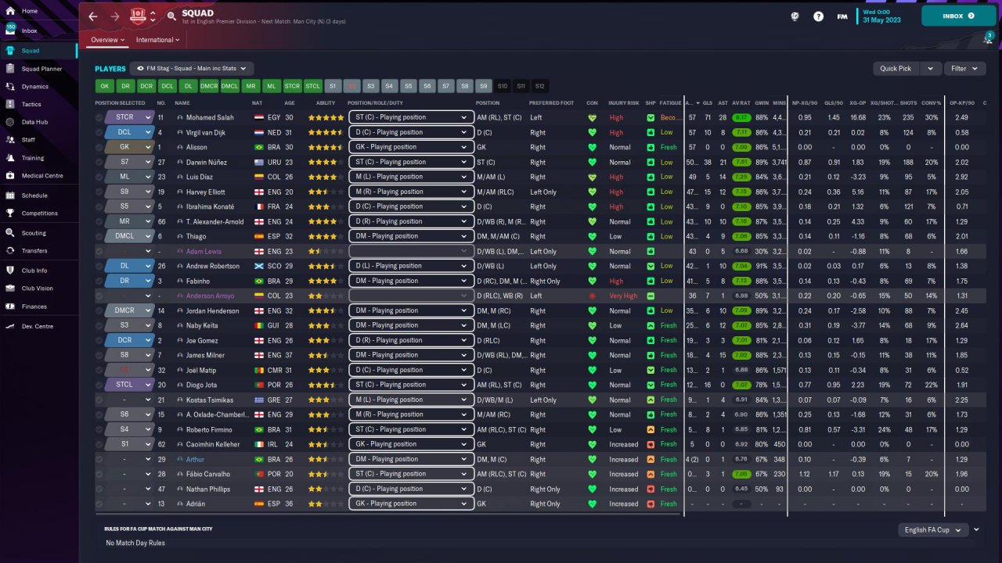Viewport: 1002px width, 563px height.
Task: Click the INBOX continue button
Action: pyautogui.click(x=958, y=16)
